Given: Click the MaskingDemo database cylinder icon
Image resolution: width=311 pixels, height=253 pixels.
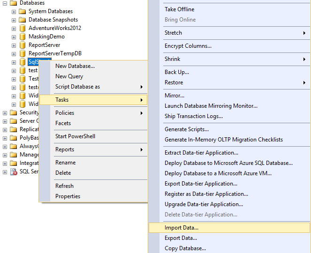Looking at the screenshot, I should coord(22,37).
